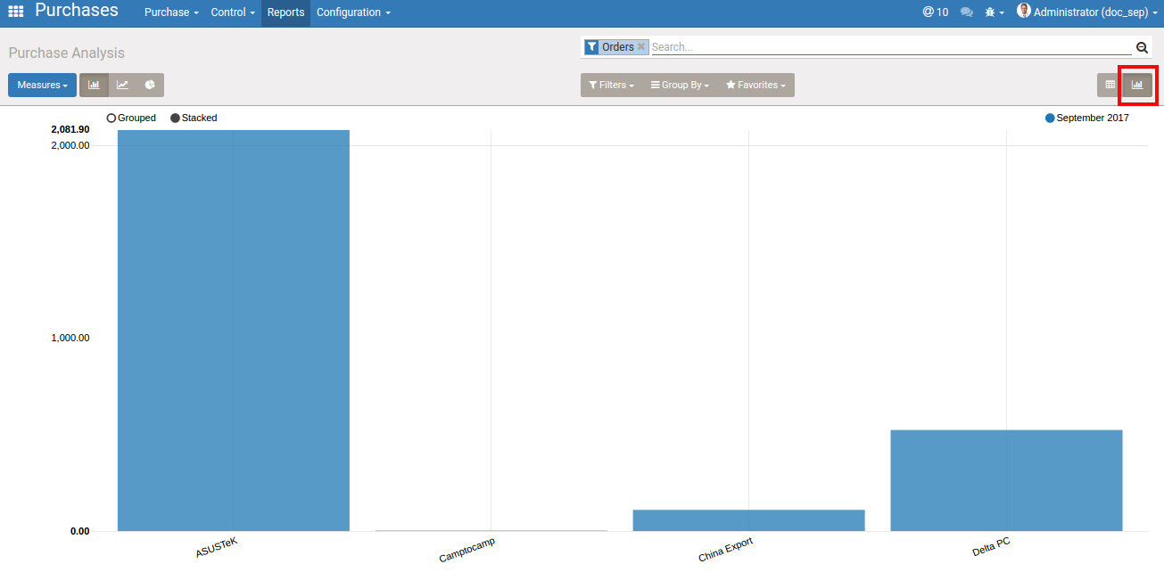
Task: Click the Delta PC bar
Action: click(x=1006, y=480)
